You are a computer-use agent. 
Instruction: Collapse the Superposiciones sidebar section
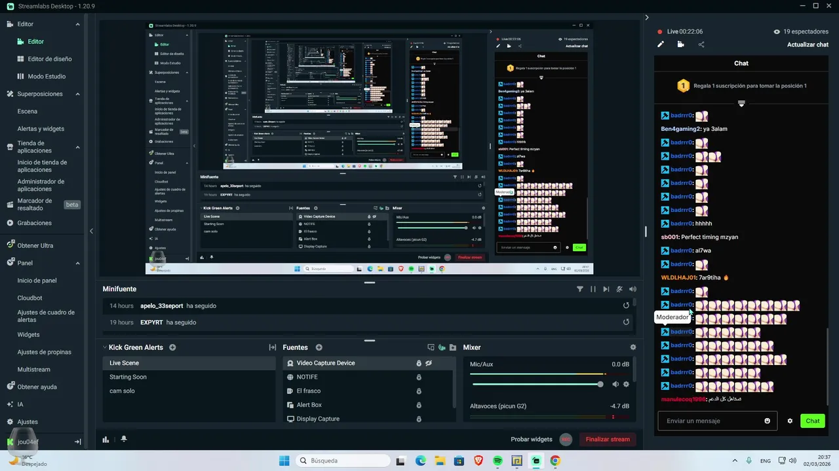(77, 94)
